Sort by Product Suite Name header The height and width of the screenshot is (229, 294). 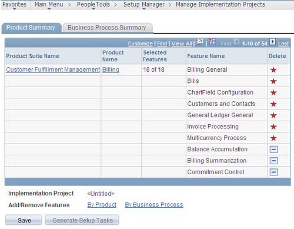point(32,56)
